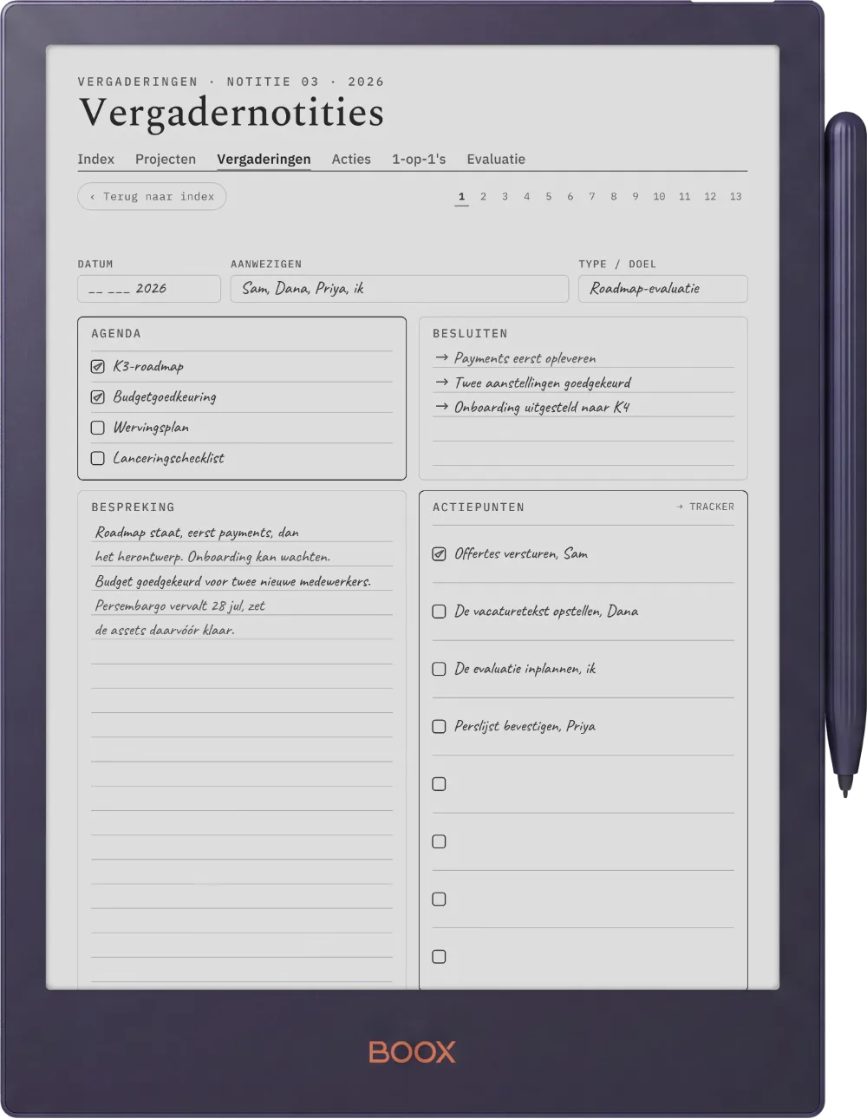Click the Aanwezigen field
This screenshot has width=867, height=1119.
click(x=400, y=289)
